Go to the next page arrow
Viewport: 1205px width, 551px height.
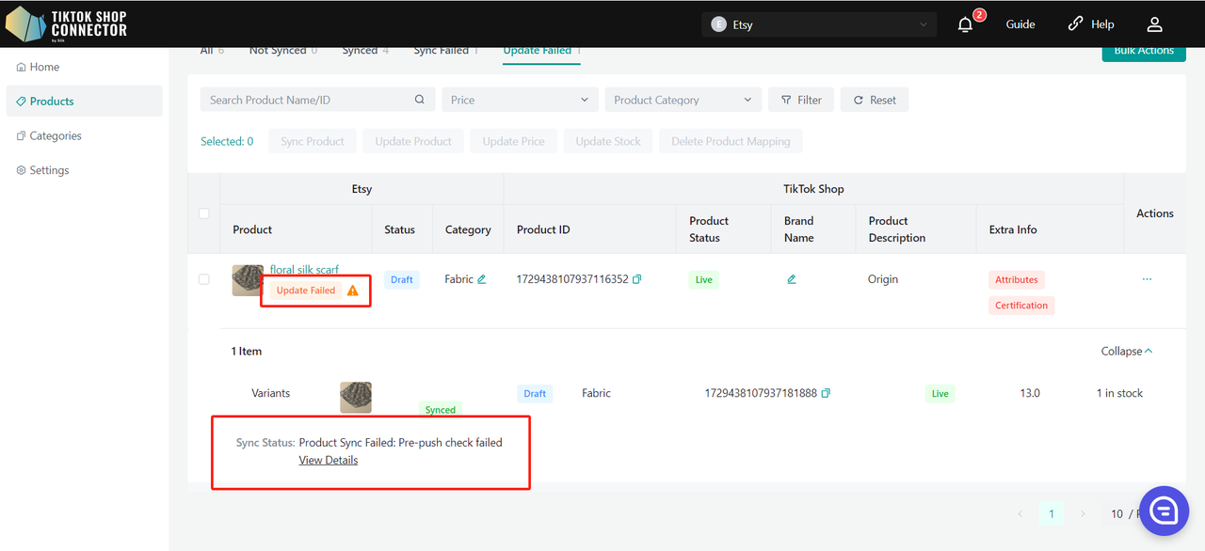tap(1083, 513)
